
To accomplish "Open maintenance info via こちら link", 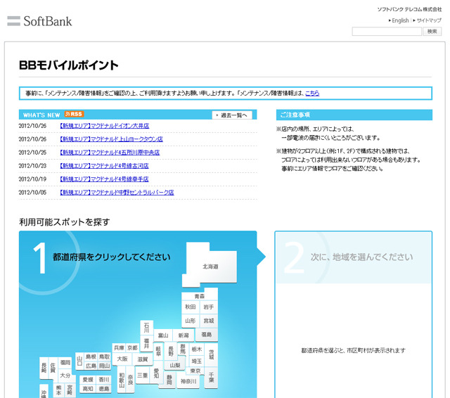I will 312,93.
